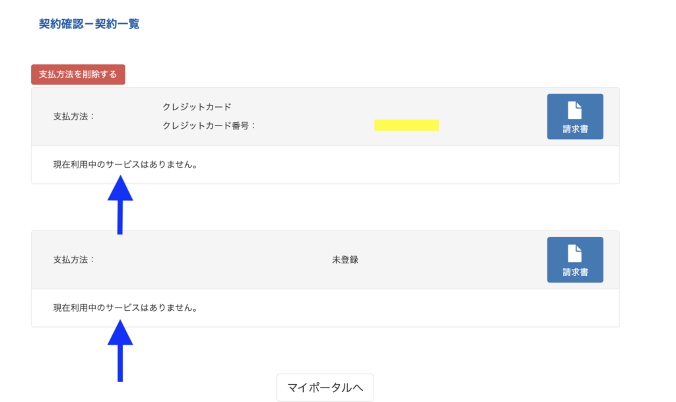Click the second 現在利用中のサービスはありません message
The image size is (676, 402).
[125, 308]
